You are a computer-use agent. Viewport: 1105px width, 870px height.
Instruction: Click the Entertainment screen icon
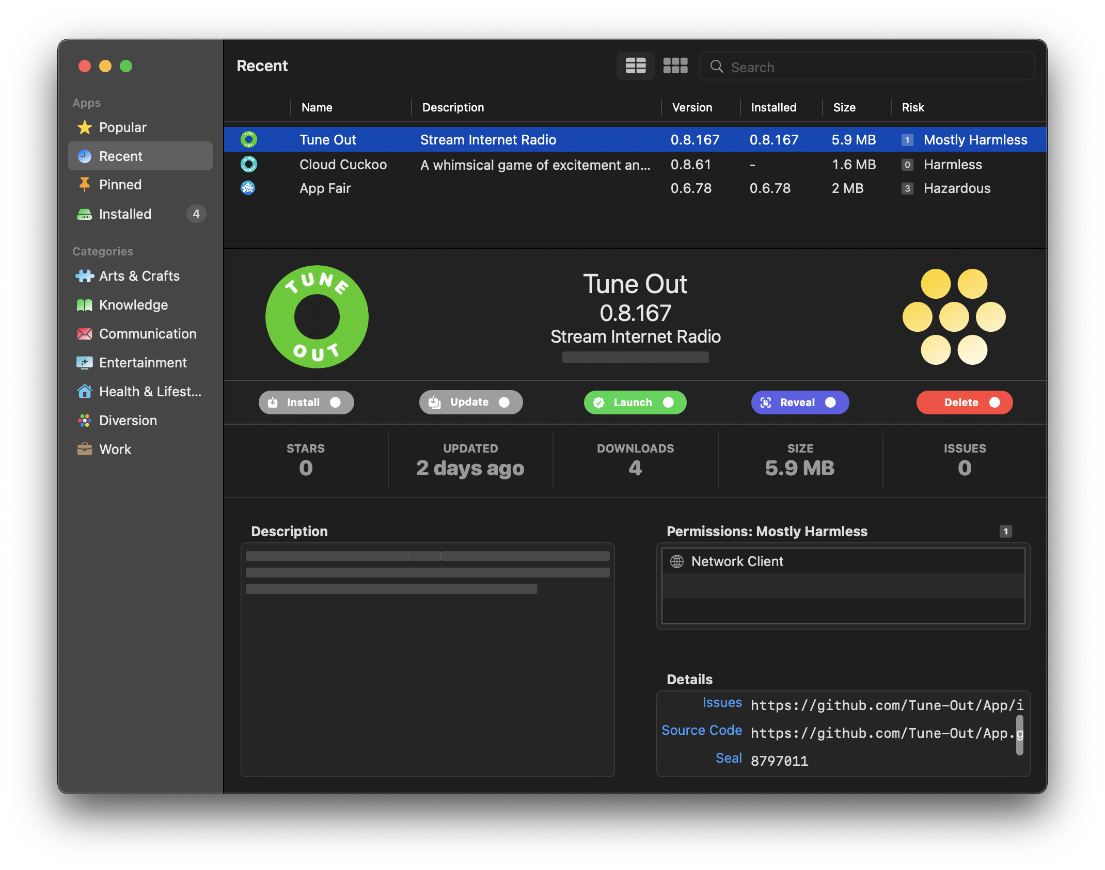(85, 363)
